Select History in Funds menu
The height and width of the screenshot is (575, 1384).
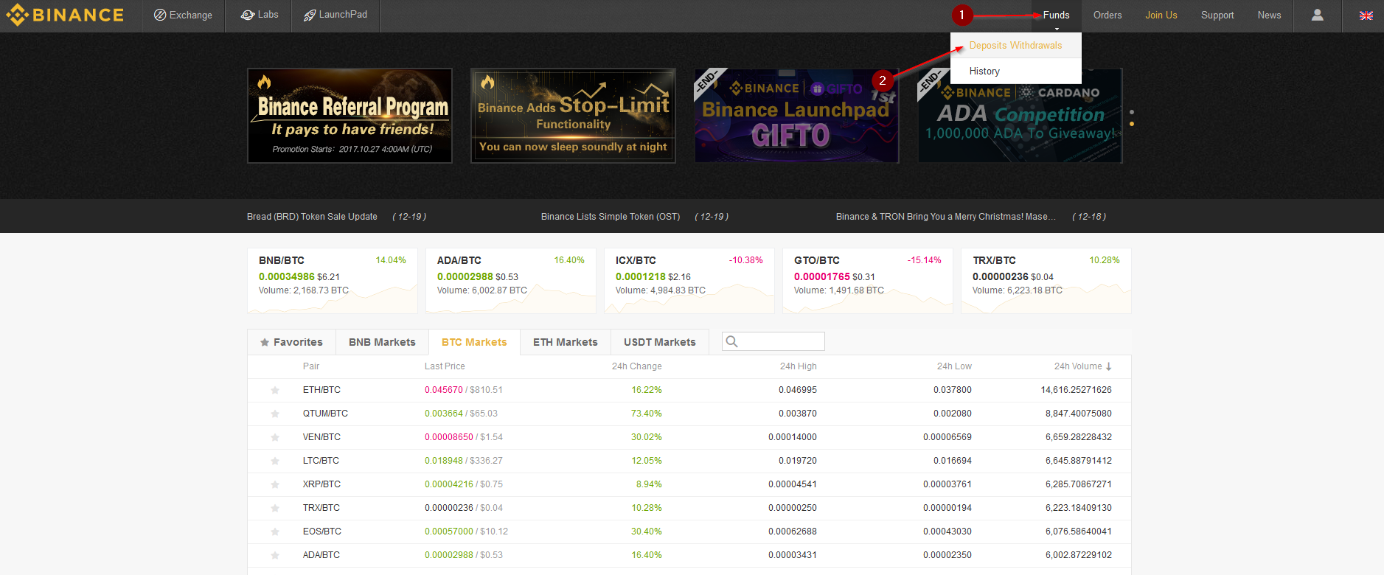(x=1015, y=71)
